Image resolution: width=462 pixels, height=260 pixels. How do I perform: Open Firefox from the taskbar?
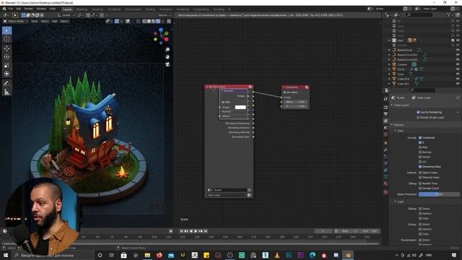[x=159, y=255]
